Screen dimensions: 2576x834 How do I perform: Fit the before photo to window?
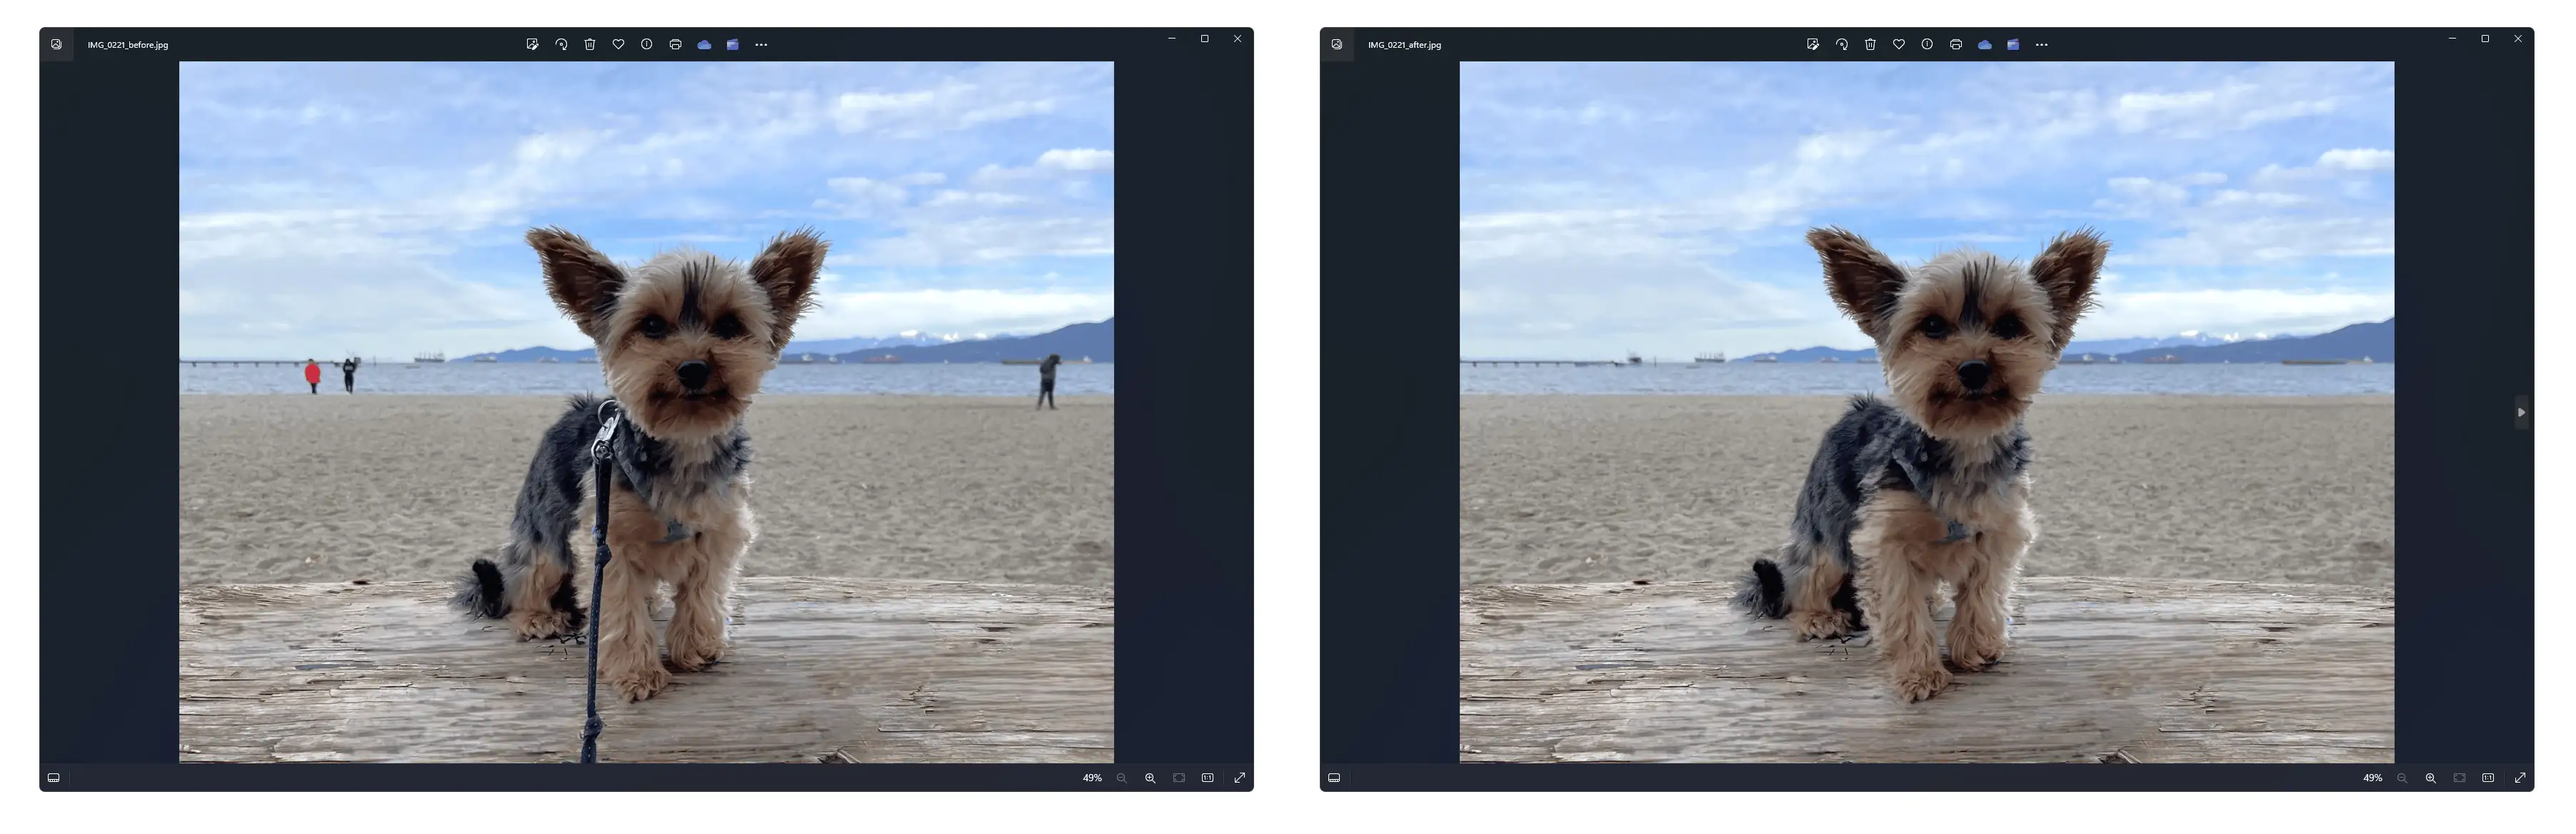pyautogui.click(x=1179, y=778)
